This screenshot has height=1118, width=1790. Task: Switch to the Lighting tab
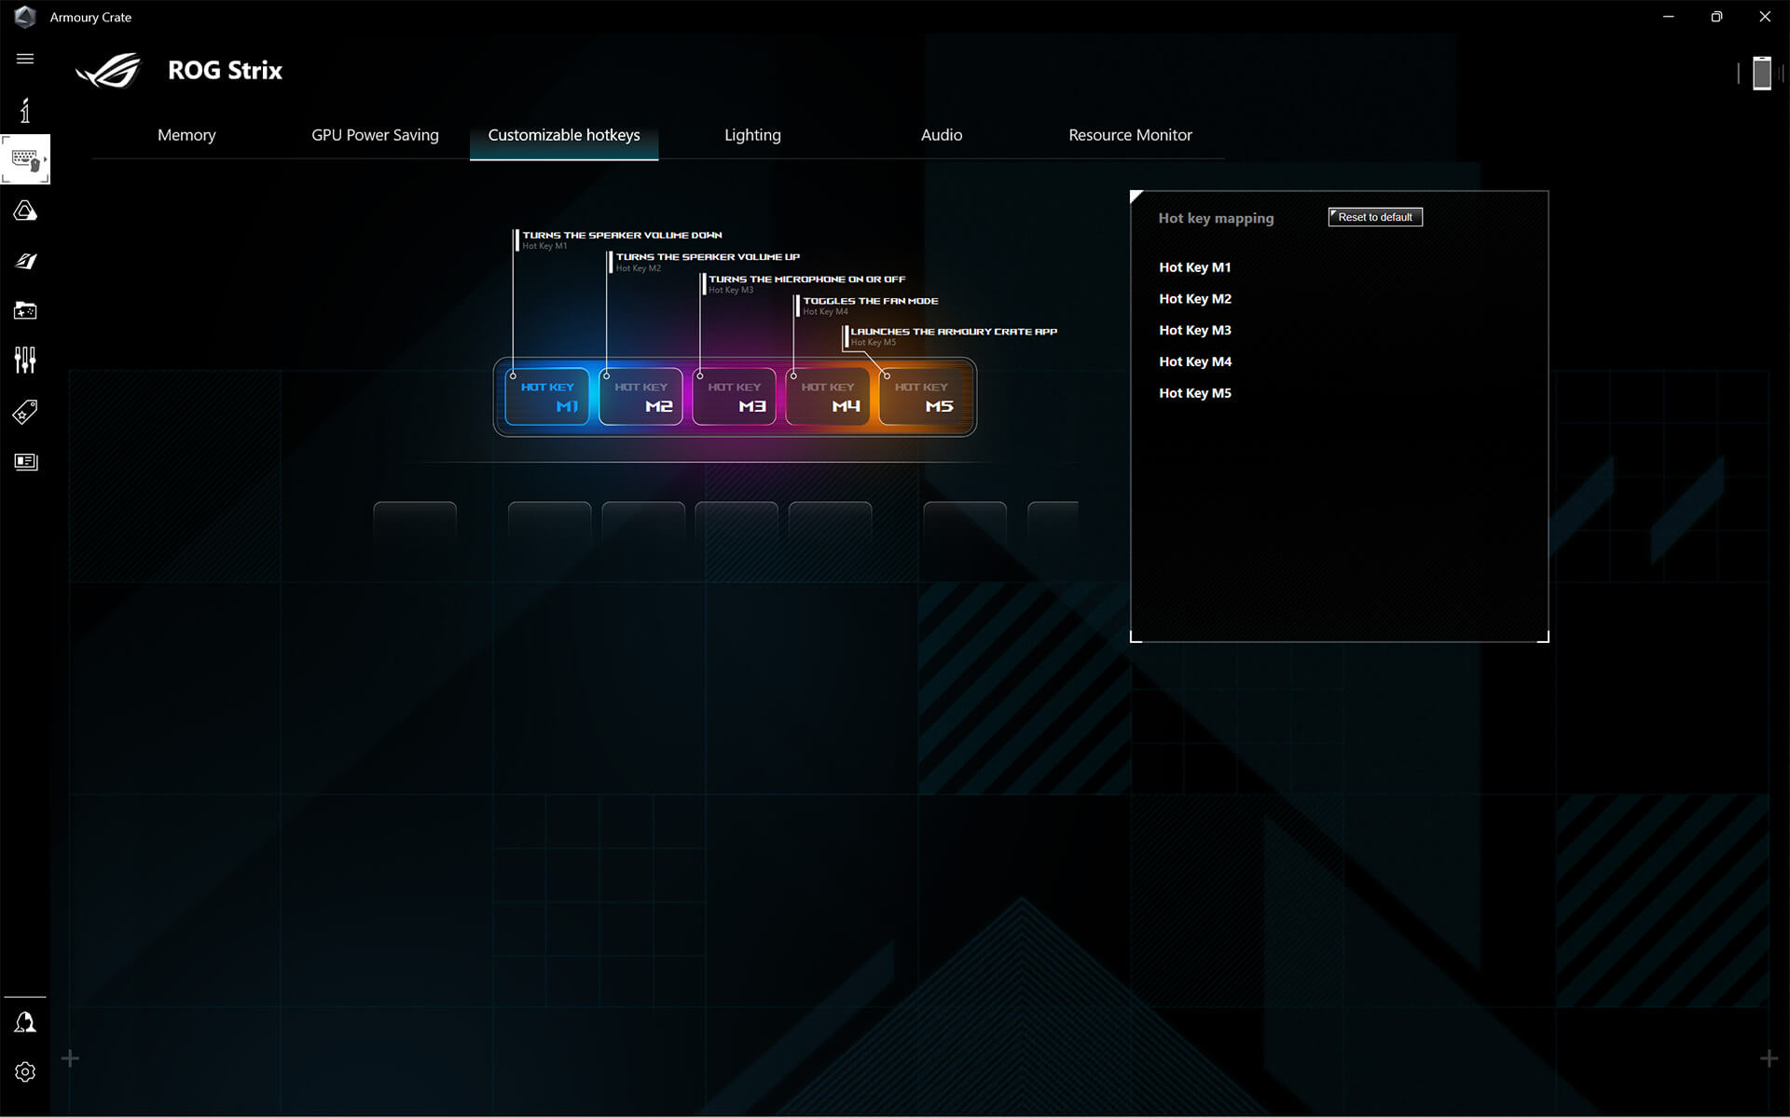(x=751, y=134)
